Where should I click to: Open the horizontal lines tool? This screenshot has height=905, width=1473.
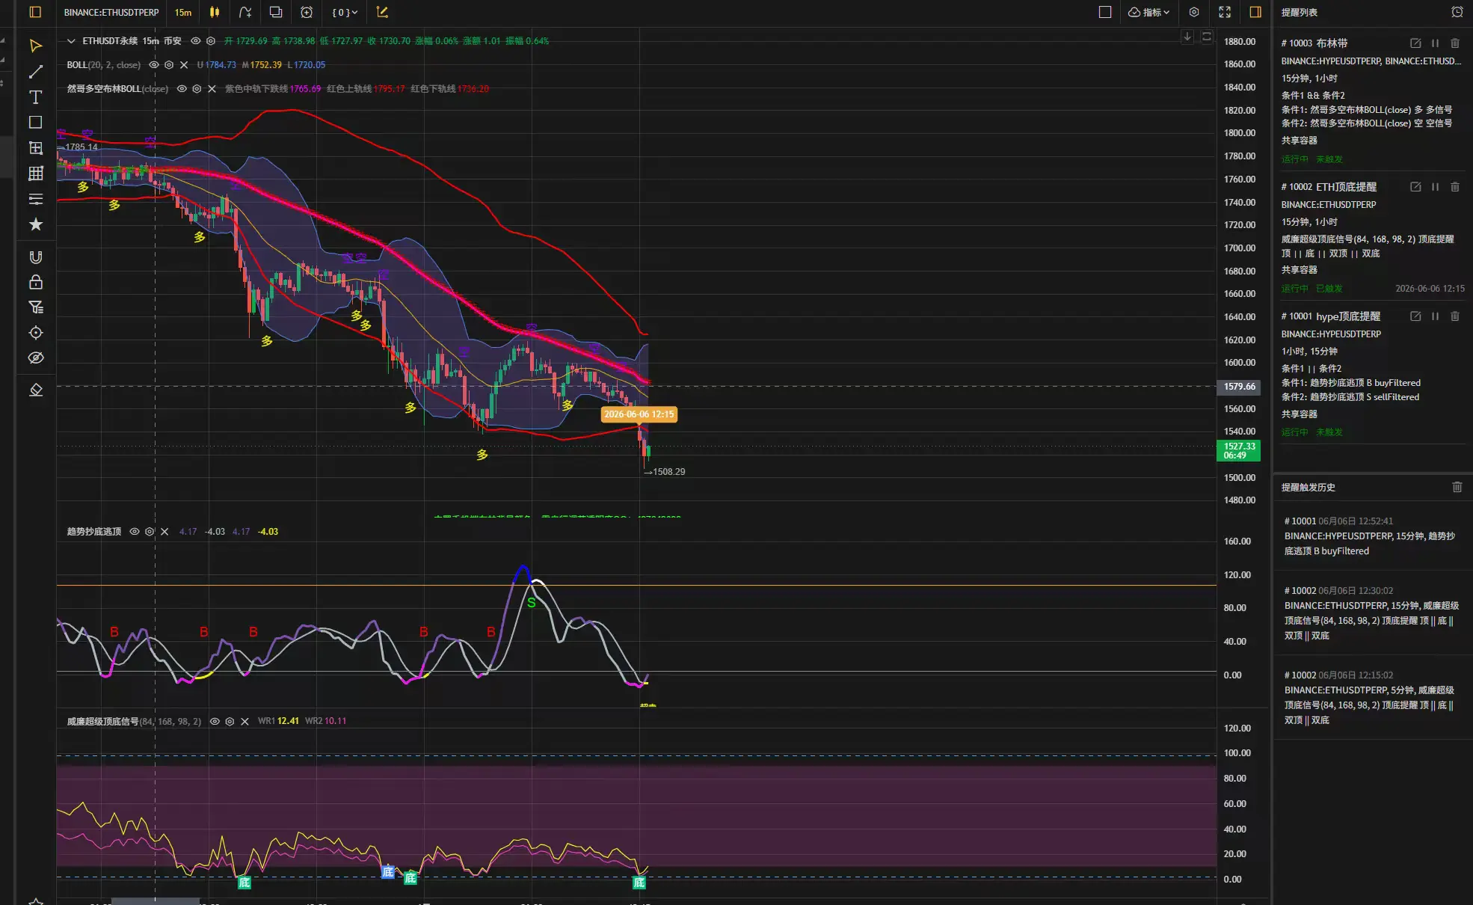(x=35, y=199)
